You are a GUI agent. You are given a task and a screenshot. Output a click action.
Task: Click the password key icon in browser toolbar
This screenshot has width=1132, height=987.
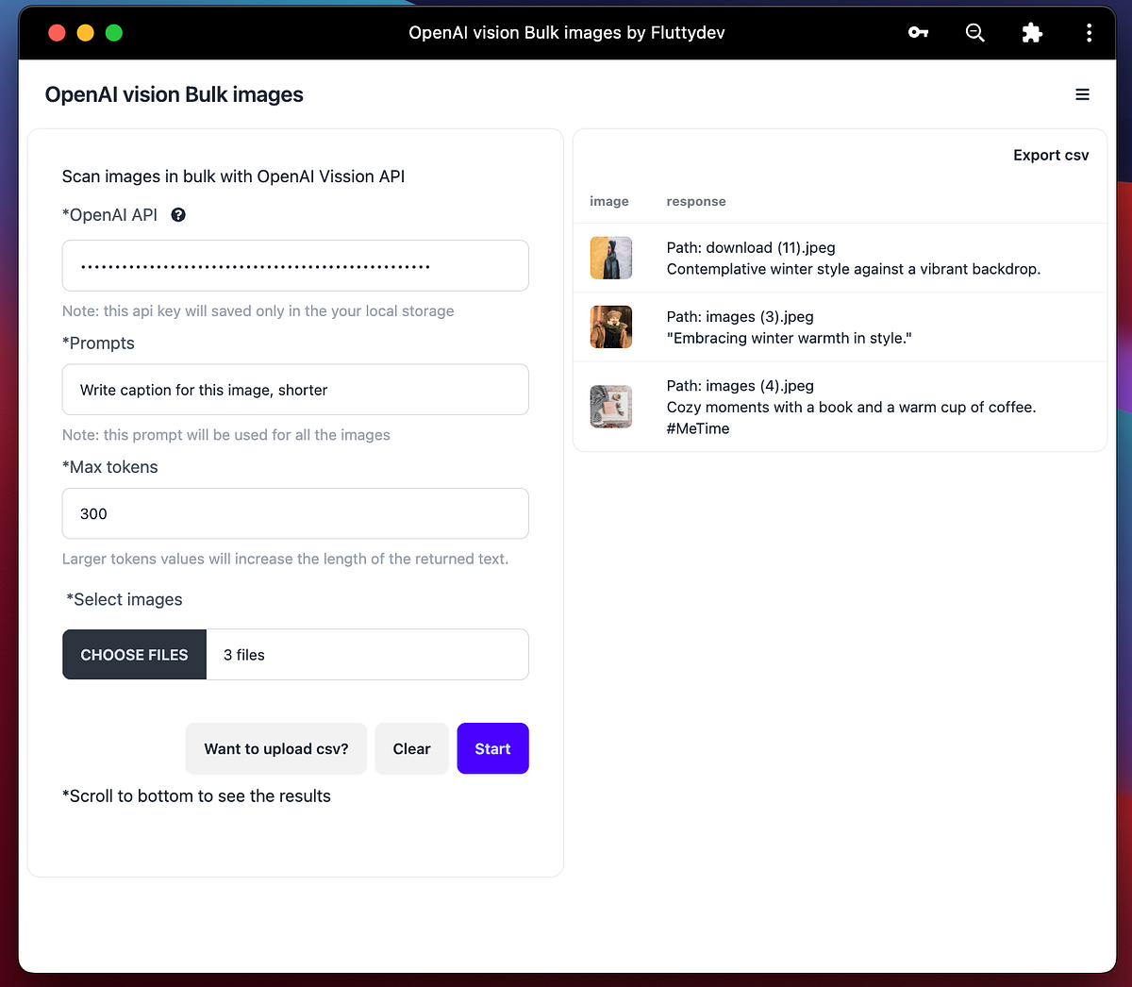click(x=918, y=32)
